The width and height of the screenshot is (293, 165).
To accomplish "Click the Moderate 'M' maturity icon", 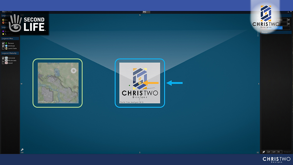I will tap(6, 60).
